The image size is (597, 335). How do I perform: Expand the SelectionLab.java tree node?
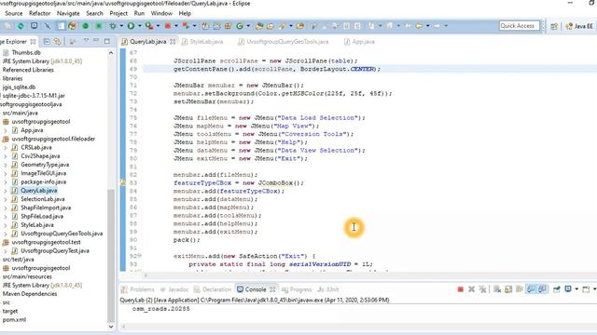click(x=6, y=199)
